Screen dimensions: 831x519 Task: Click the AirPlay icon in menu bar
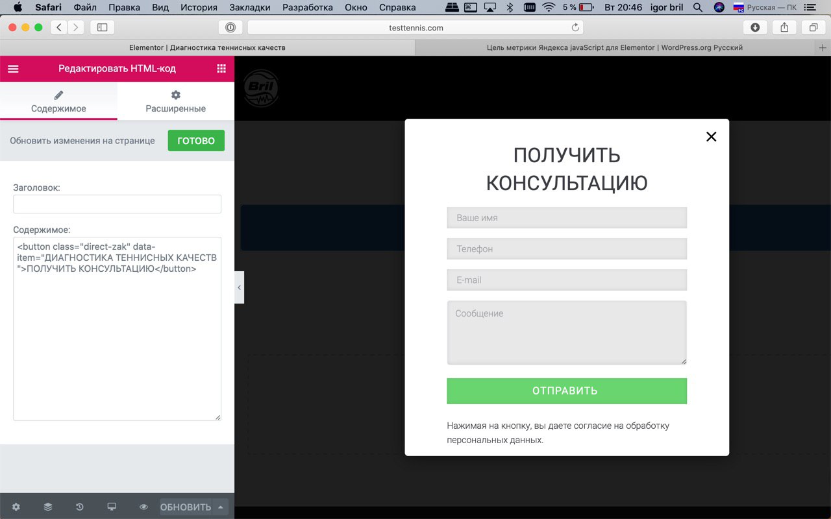click(490, 7)
